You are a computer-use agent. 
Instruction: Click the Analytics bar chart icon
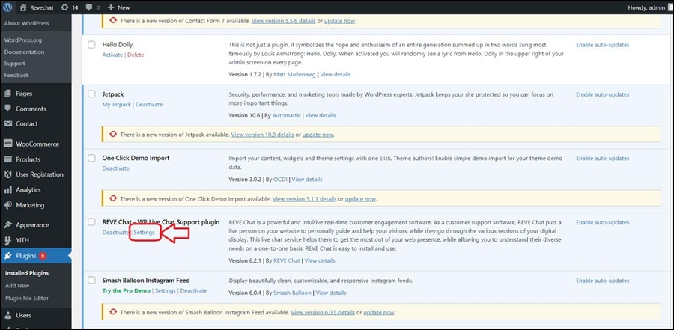(8, 190)
